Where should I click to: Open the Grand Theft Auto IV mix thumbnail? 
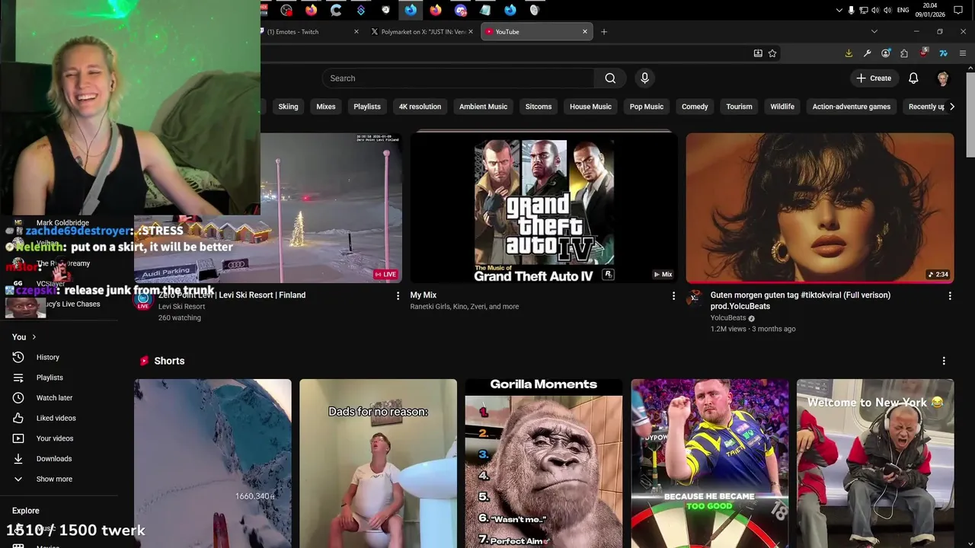(x=544, y=208)
